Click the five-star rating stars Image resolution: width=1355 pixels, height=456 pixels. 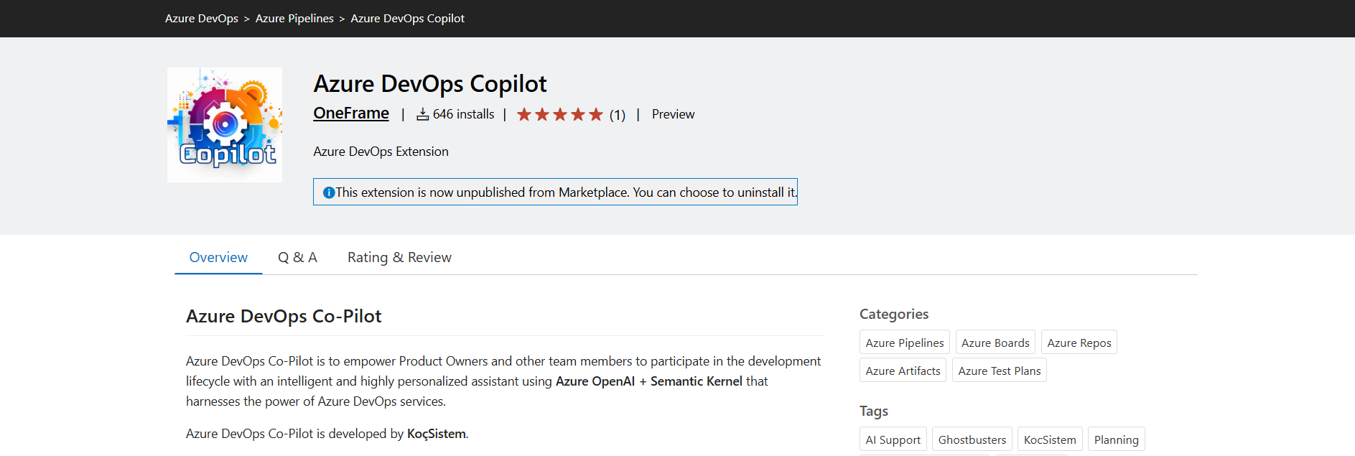coord(560,114)
